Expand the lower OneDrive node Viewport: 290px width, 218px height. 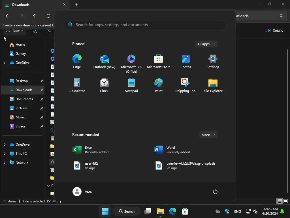pos(5,144)
